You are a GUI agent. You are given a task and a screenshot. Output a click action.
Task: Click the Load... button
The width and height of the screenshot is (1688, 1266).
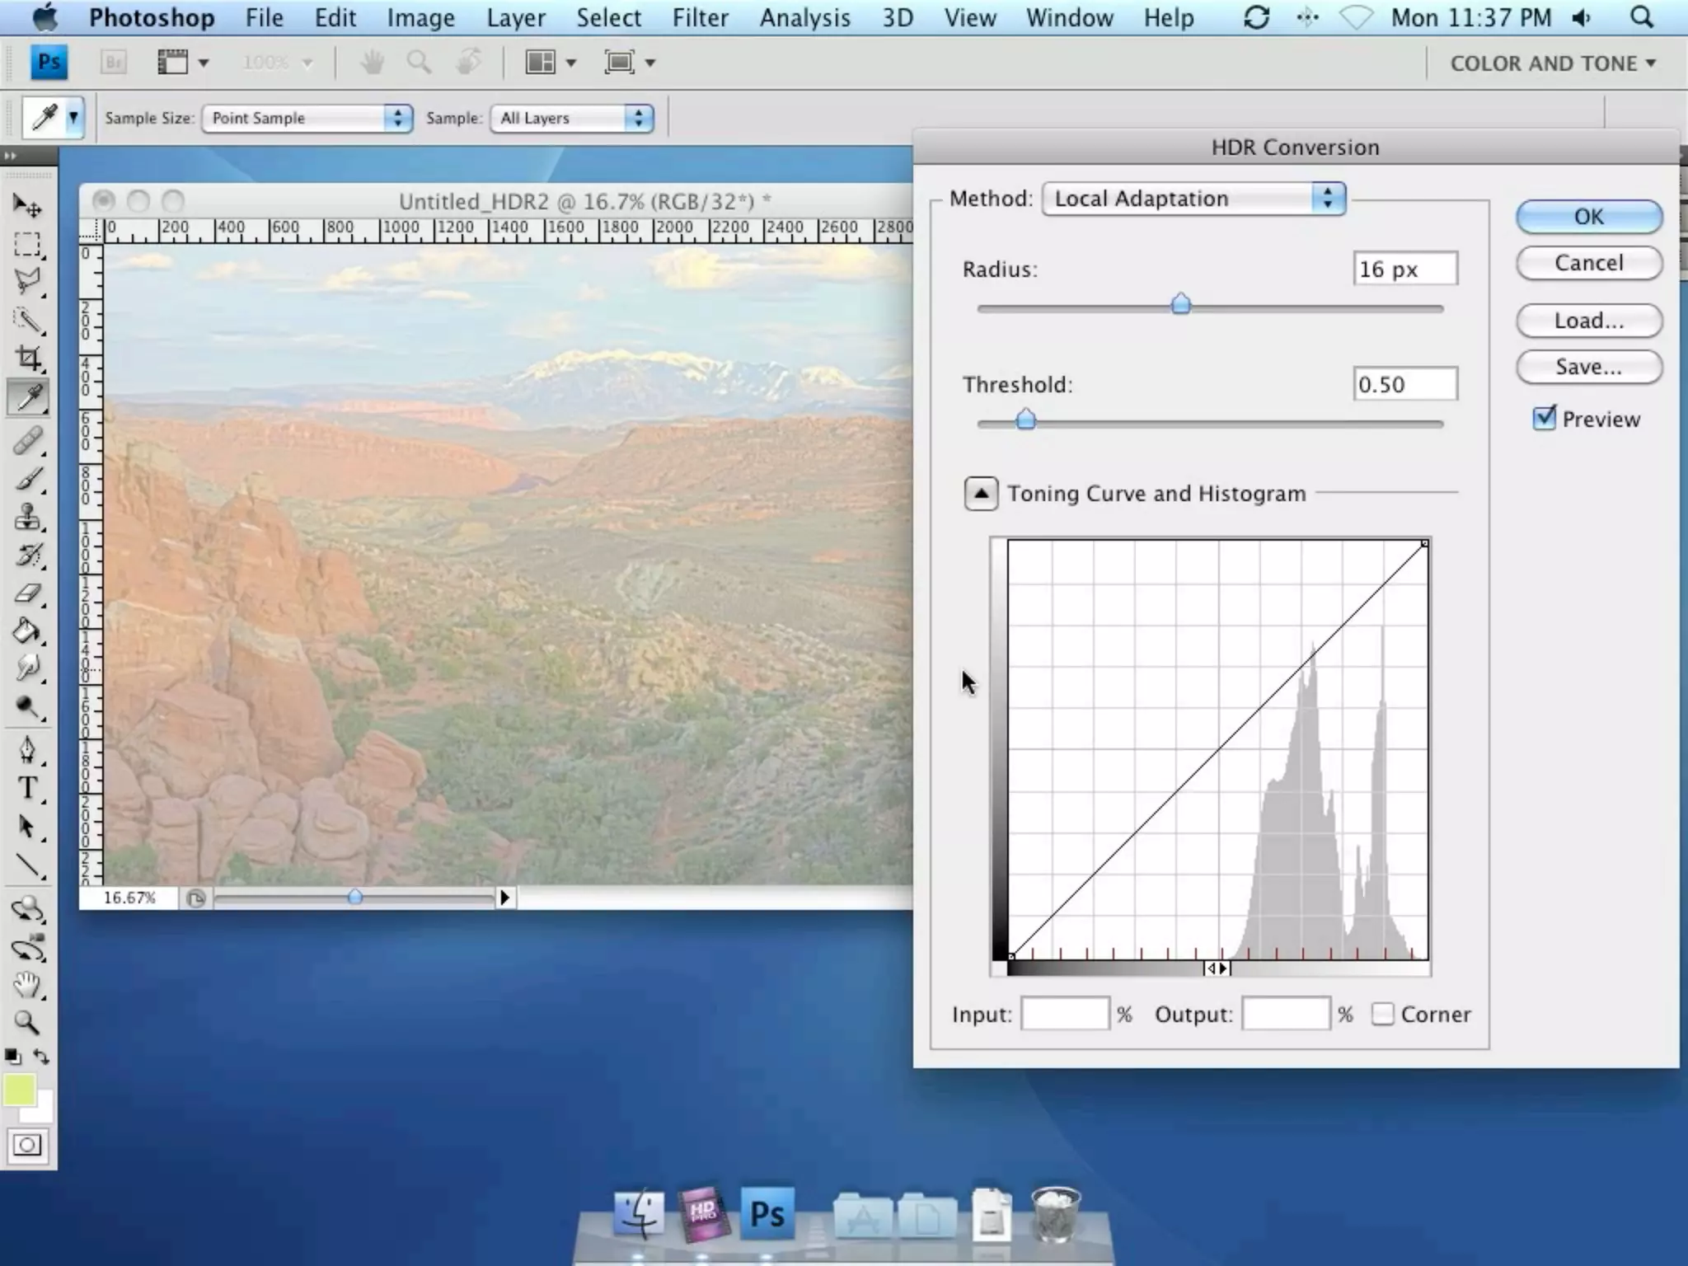(1588, 321)
